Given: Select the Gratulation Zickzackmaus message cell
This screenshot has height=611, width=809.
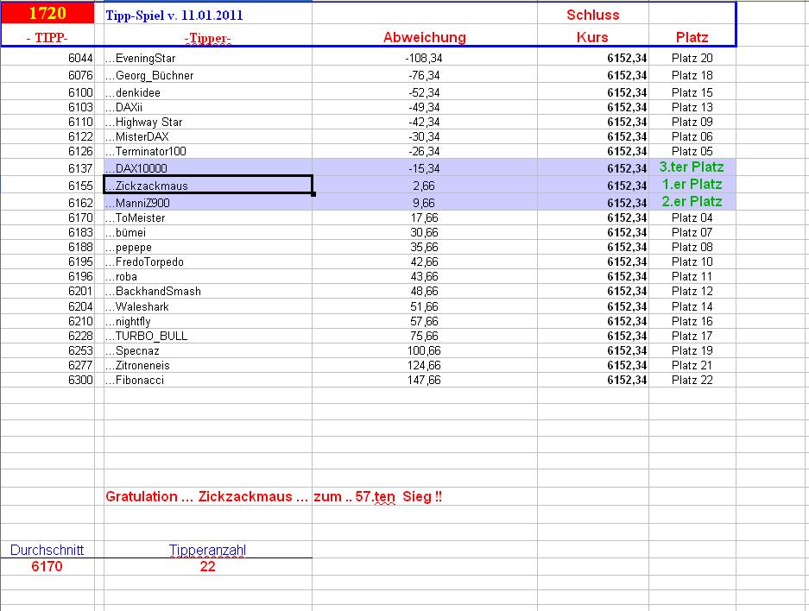Looking at the screenshot, I should click(208, 496).
